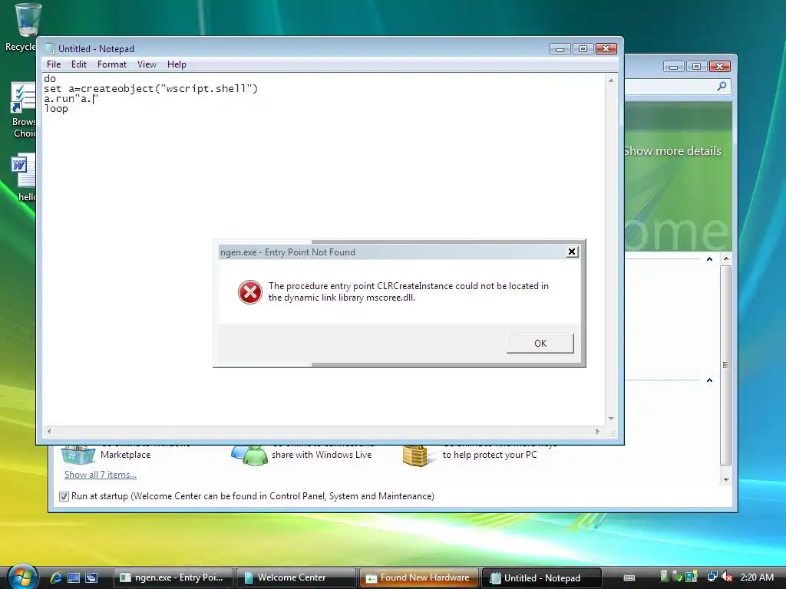Click Notepad vertical scrollbar down arrow
This screenshot has height=589, width=786.
(611, 419)
